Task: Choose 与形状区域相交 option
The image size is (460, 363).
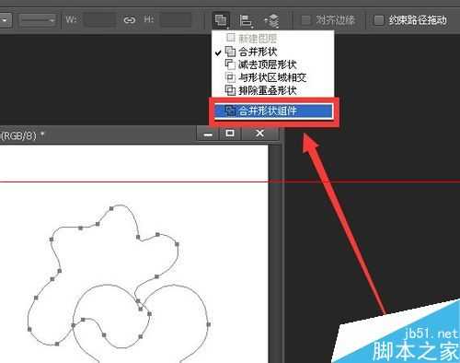Action: [273, 77]
